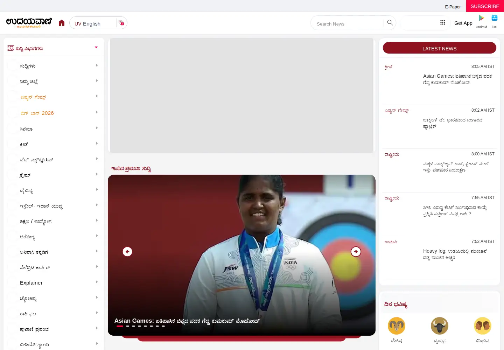This screenshot has height=350, width=504.
Task: Click the LATEST NEWS button
Action: click(440, 48)
